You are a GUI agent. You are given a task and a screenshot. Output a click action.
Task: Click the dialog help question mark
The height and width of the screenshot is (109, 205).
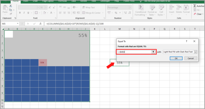tap(187, 41)
